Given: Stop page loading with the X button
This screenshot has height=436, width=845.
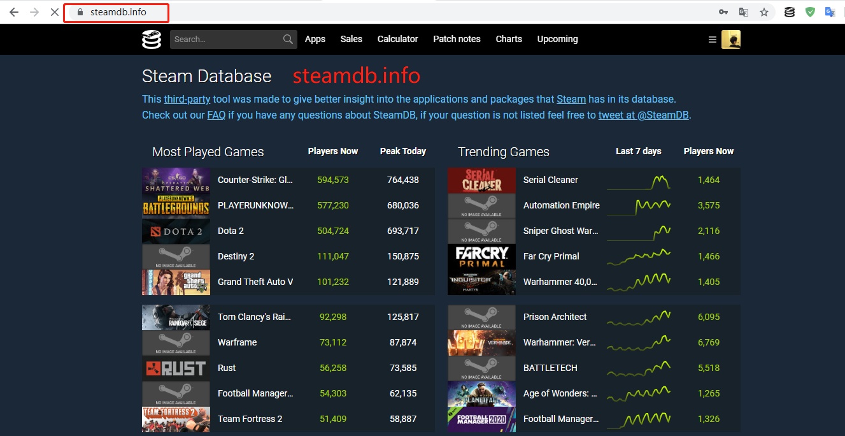Looking at the screenshot, I should coord(55,12).
